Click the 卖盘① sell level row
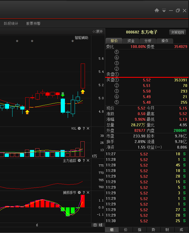The width and height of the screenshot is (189, 233). 147,74
